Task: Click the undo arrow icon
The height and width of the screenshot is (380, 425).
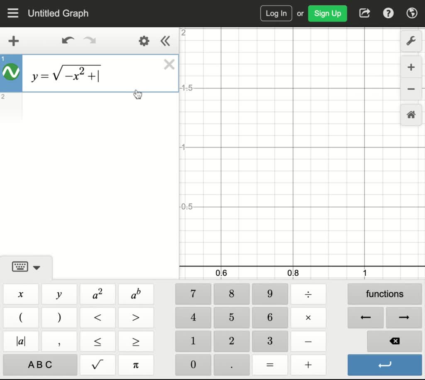Action: pyautogui.click(x=68, y=41)
